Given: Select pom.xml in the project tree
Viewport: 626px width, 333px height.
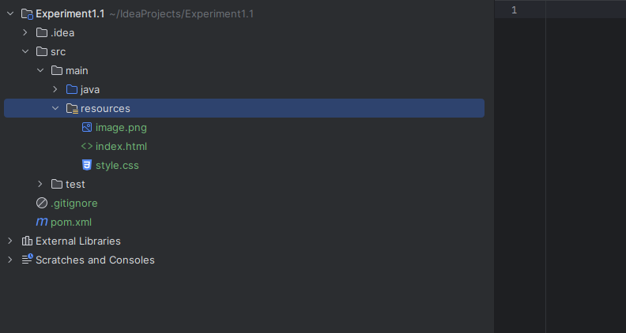Looking at the screenshot, I should 71,223.
